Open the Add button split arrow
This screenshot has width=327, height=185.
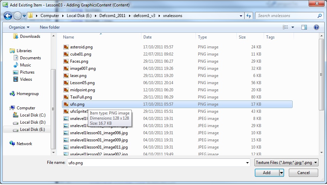point(281,173)
